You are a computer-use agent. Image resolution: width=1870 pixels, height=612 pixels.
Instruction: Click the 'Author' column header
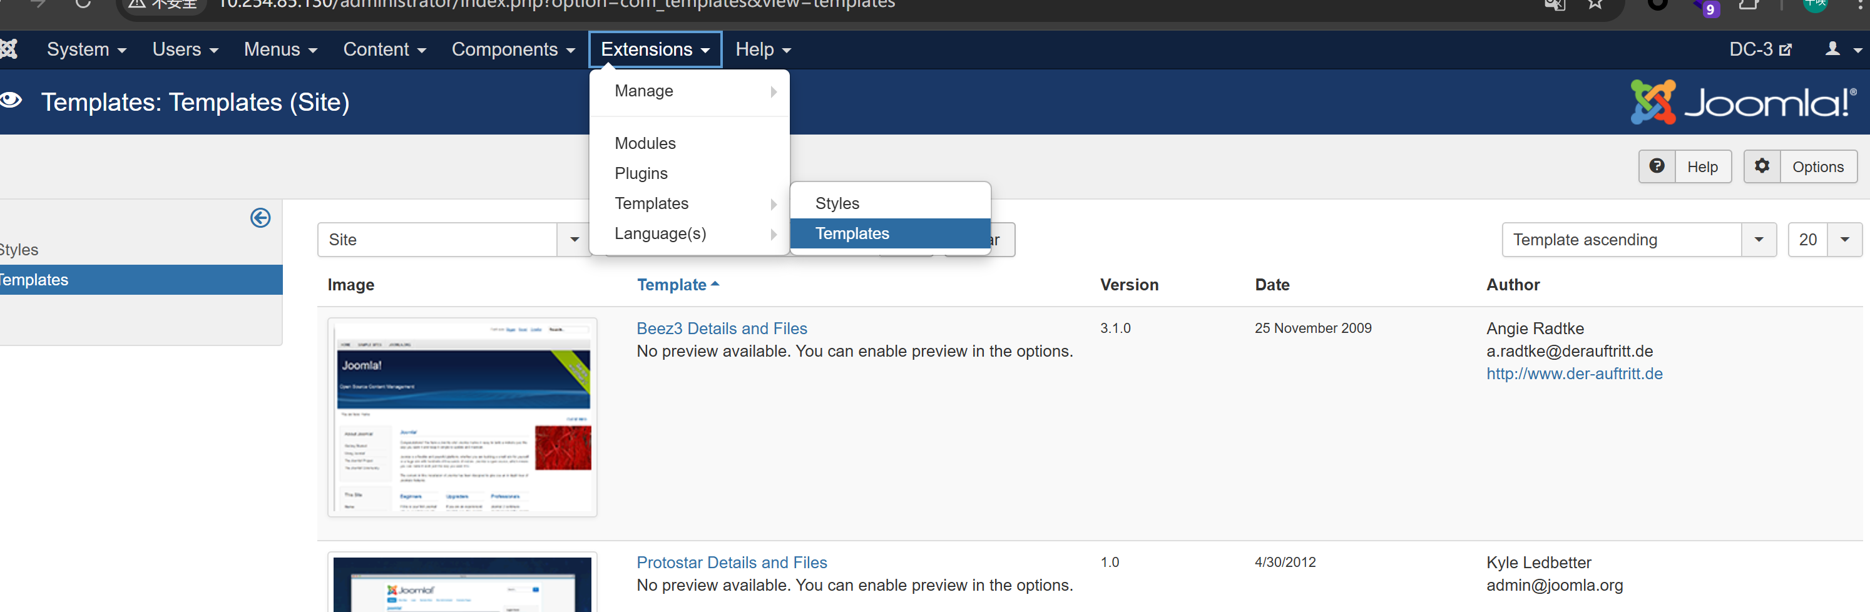[1513, 285]
